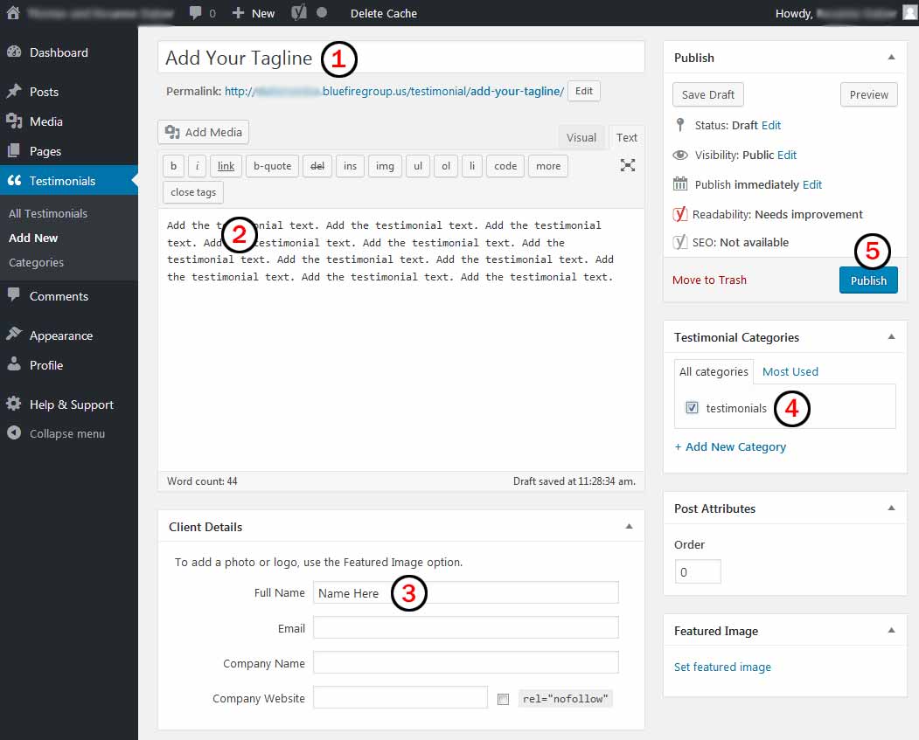Viewport: 919px width, 740px height.
Task: Collapse the Post Attributes panel
Action: 891,508
